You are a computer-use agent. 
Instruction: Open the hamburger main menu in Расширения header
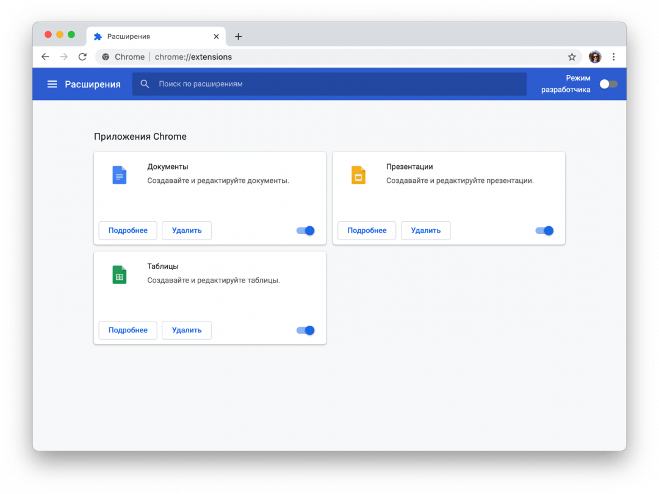point(52,84)
